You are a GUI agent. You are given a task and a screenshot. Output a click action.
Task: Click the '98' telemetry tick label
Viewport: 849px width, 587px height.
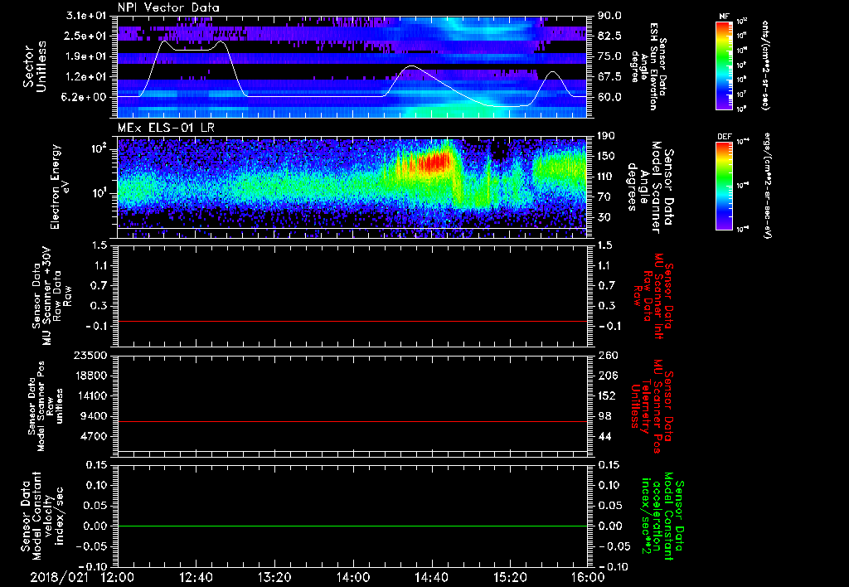pos(604,416)
